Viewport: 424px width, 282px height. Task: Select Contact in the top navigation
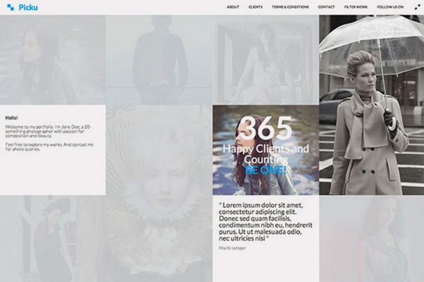pos(326,7)
